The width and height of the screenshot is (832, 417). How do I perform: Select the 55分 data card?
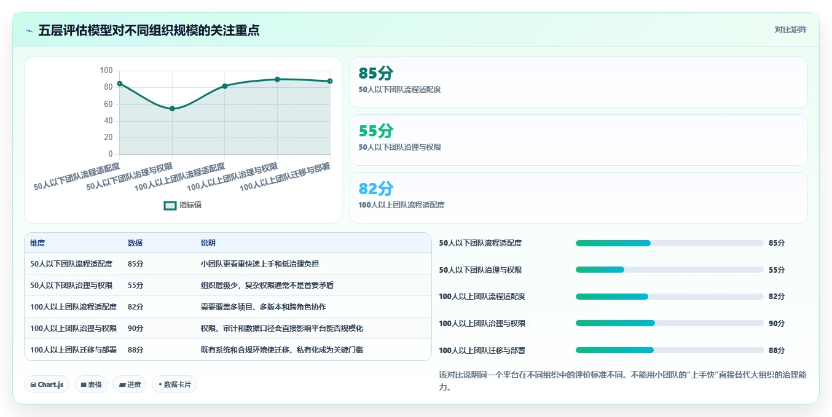[578, 140]
